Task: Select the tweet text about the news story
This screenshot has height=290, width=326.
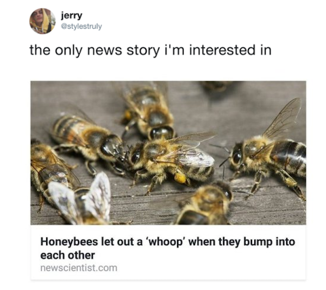Action: [151, 50]
